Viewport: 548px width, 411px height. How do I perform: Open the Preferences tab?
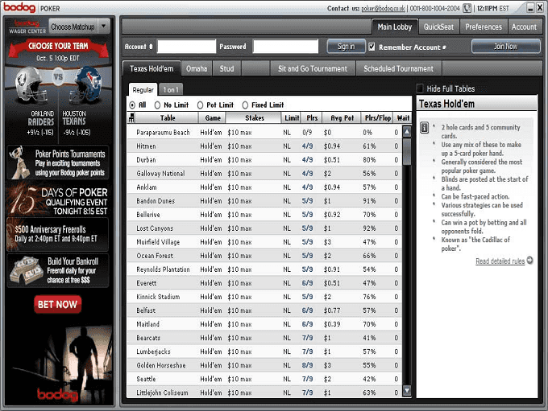pyautogui.click(x=484, y=27)
